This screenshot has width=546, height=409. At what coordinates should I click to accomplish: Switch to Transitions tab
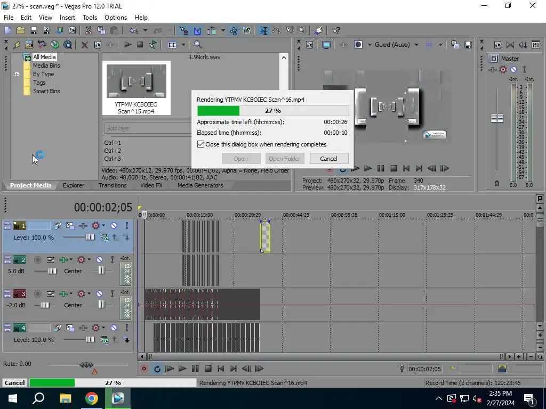click(113, 185)
